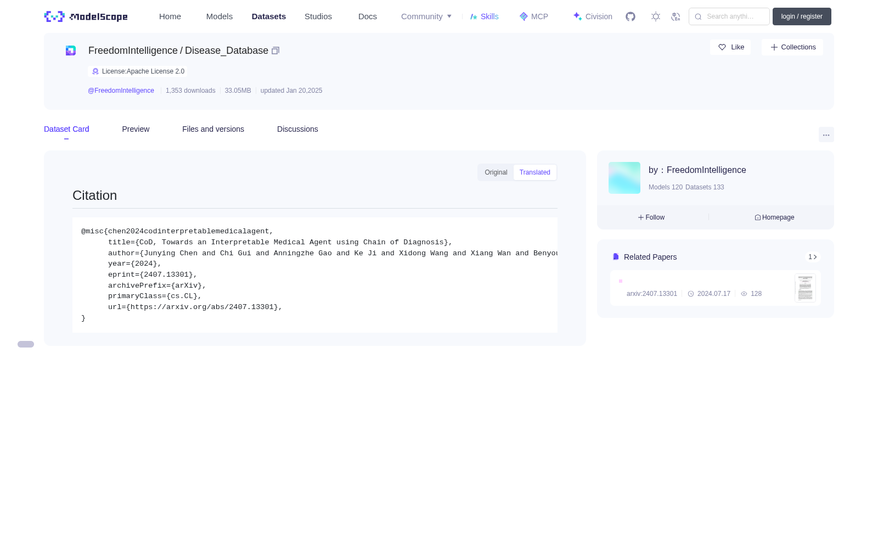
Task: Open 'by : FreedomIntelligence' organization link
Action: click(x=697, y=170)
